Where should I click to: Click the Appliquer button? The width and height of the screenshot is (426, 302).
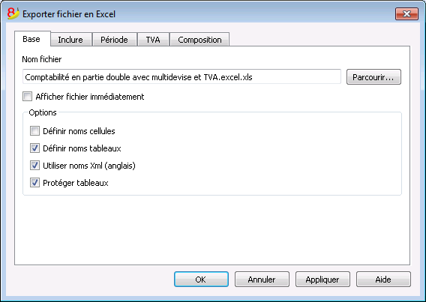coord(322,280)
